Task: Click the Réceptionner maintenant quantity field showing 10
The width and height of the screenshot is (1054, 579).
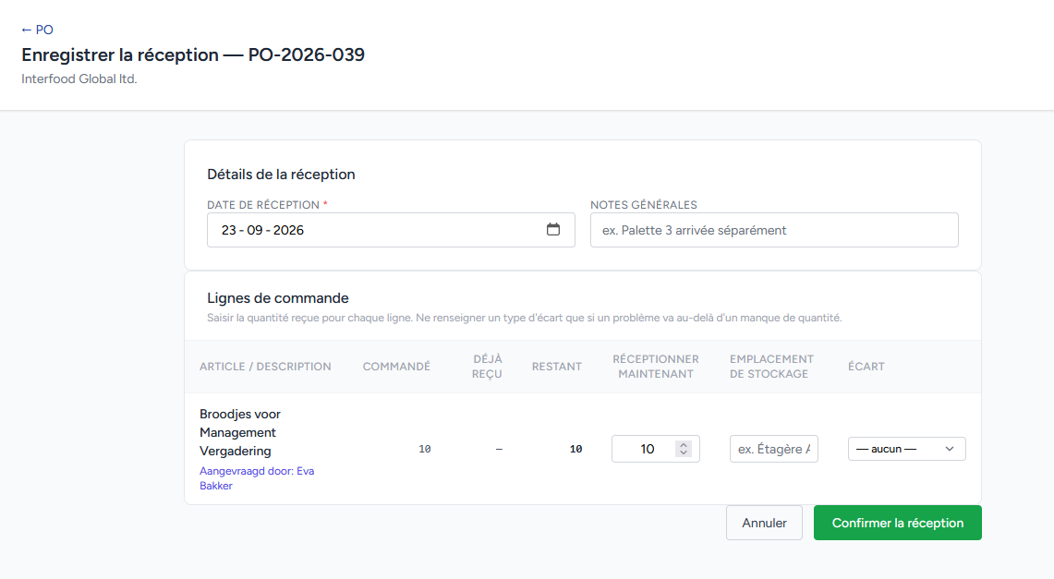Action: click(655, 449)
